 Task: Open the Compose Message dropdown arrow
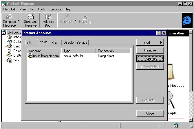19,21
